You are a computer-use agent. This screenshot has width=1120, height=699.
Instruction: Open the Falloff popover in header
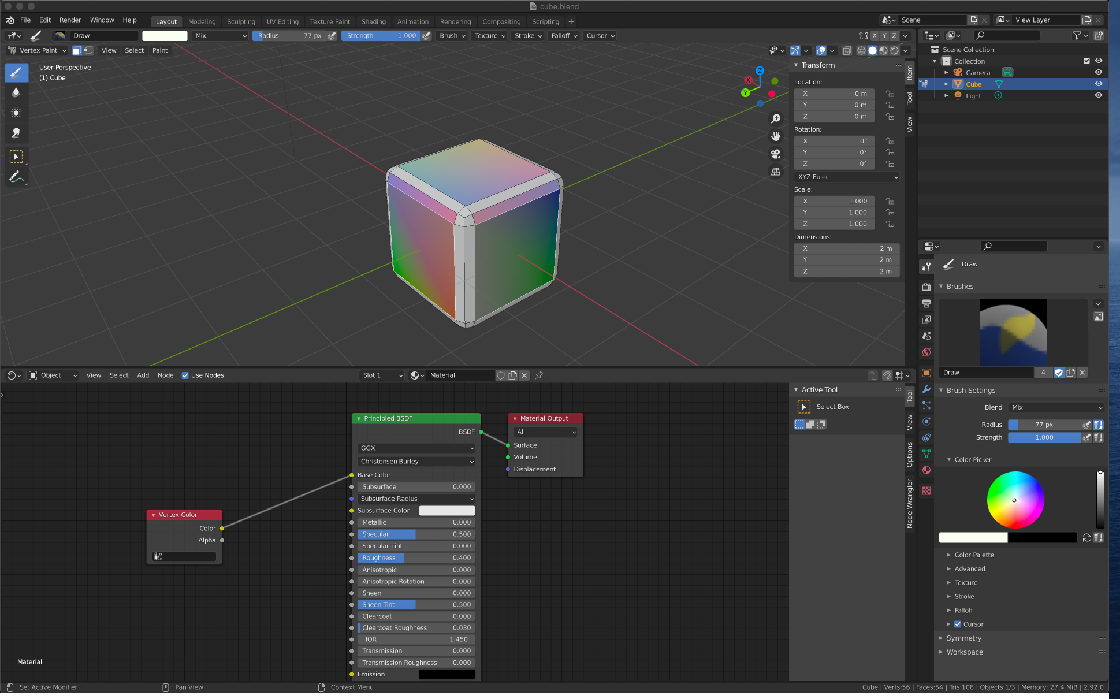tap(564, 36)
